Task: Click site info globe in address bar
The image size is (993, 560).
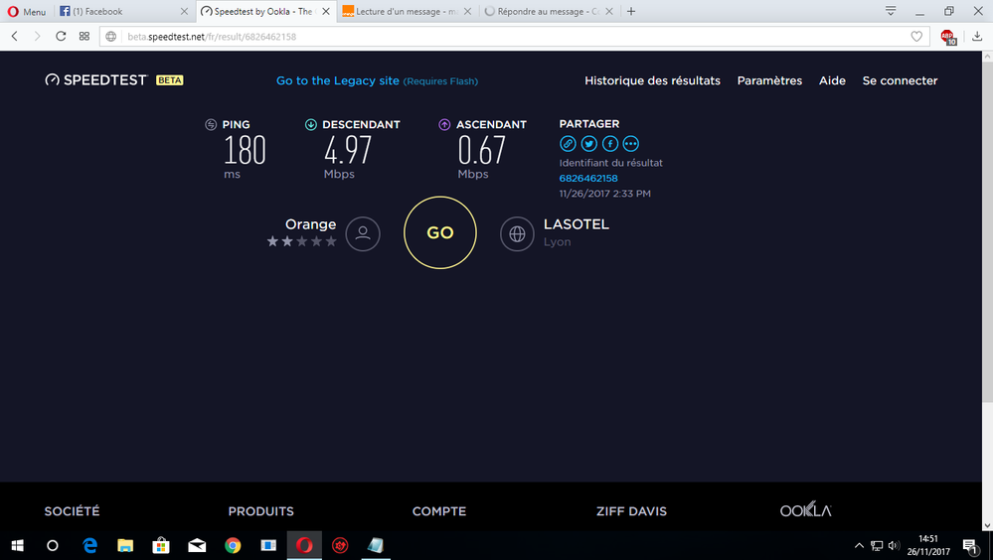Action: pos(110,37)
